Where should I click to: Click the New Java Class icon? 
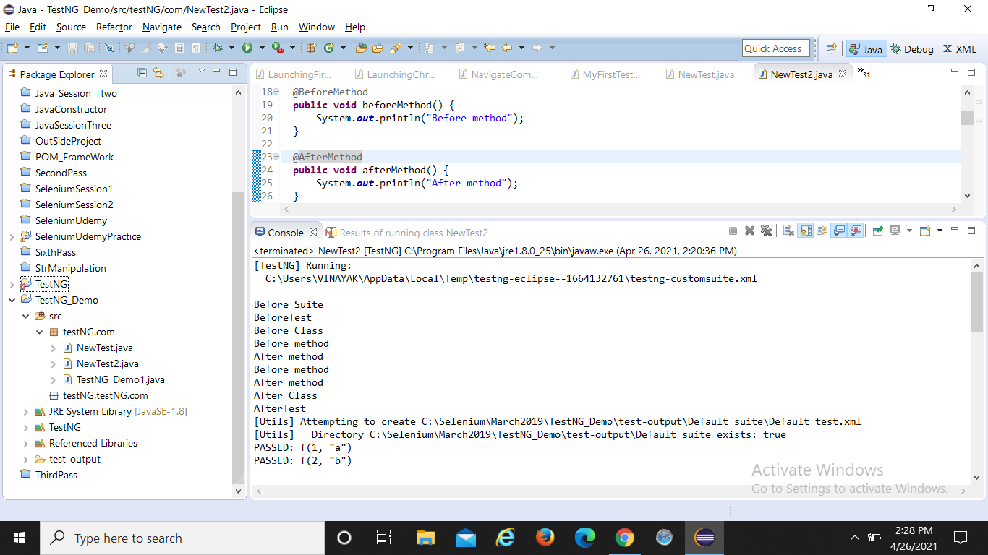point(329,48)
